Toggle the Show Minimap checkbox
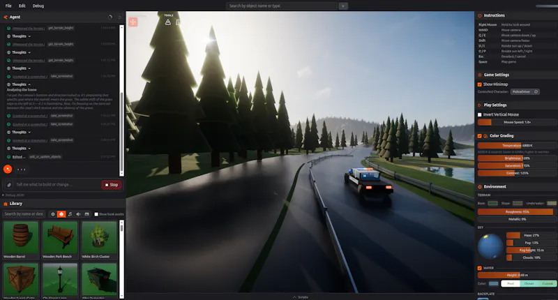This screenshot has width=558, height=300. click(480, 84)
